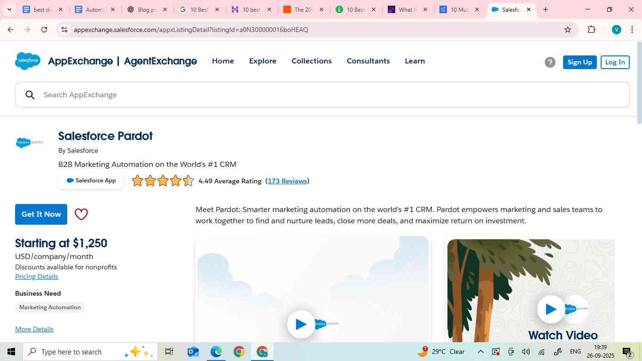Screen dimensions: 642x361
Task: Click the Get It Now button
Action: click(40, 214)
